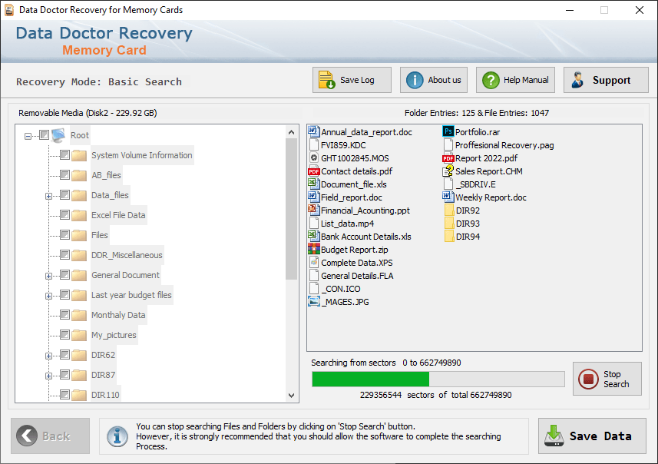Check the System Volume Information folder checkbox
The height and width of the screenshot is (464, 658).
(64, 155)
